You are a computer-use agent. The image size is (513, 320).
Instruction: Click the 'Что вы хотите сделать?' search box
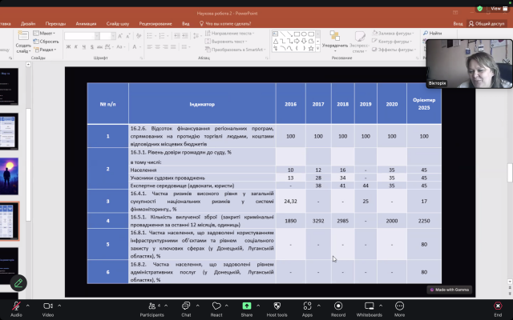click(225, 23)
